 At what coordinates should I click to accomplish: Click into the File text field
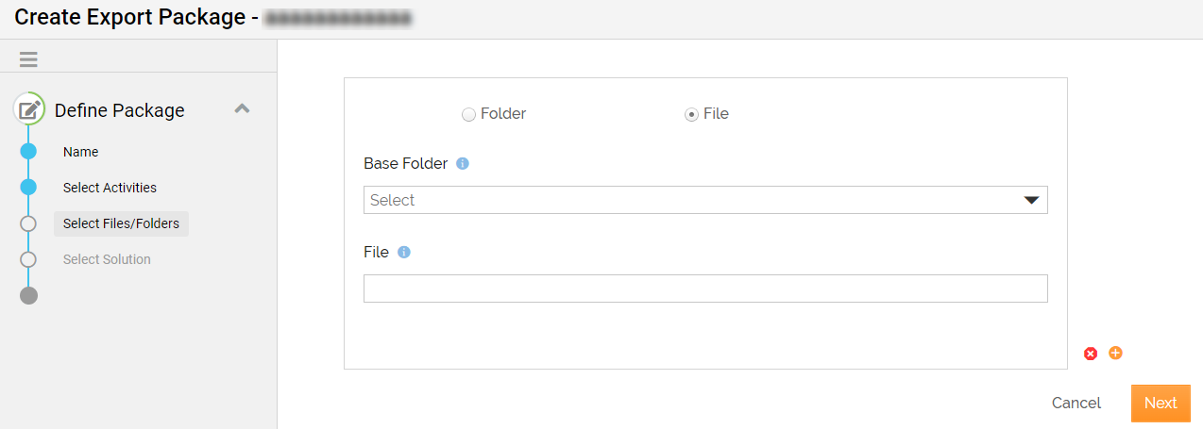[x=705, y=289]
